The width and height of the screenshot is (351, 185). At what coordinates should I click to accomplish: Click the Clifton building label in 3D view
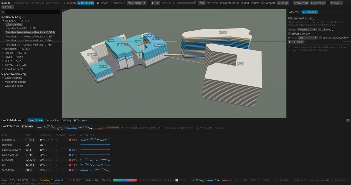(x=223, y=33)
